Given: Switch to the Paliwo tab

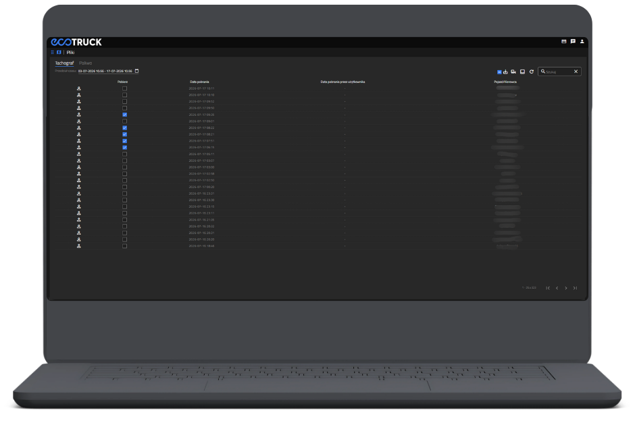Looking at the screenshot, I should coord(85,63).
